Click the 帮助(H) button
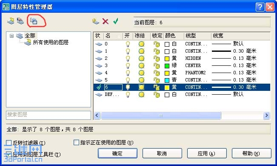The width and height of the screenshot is (277, 166). click(251, 153)
